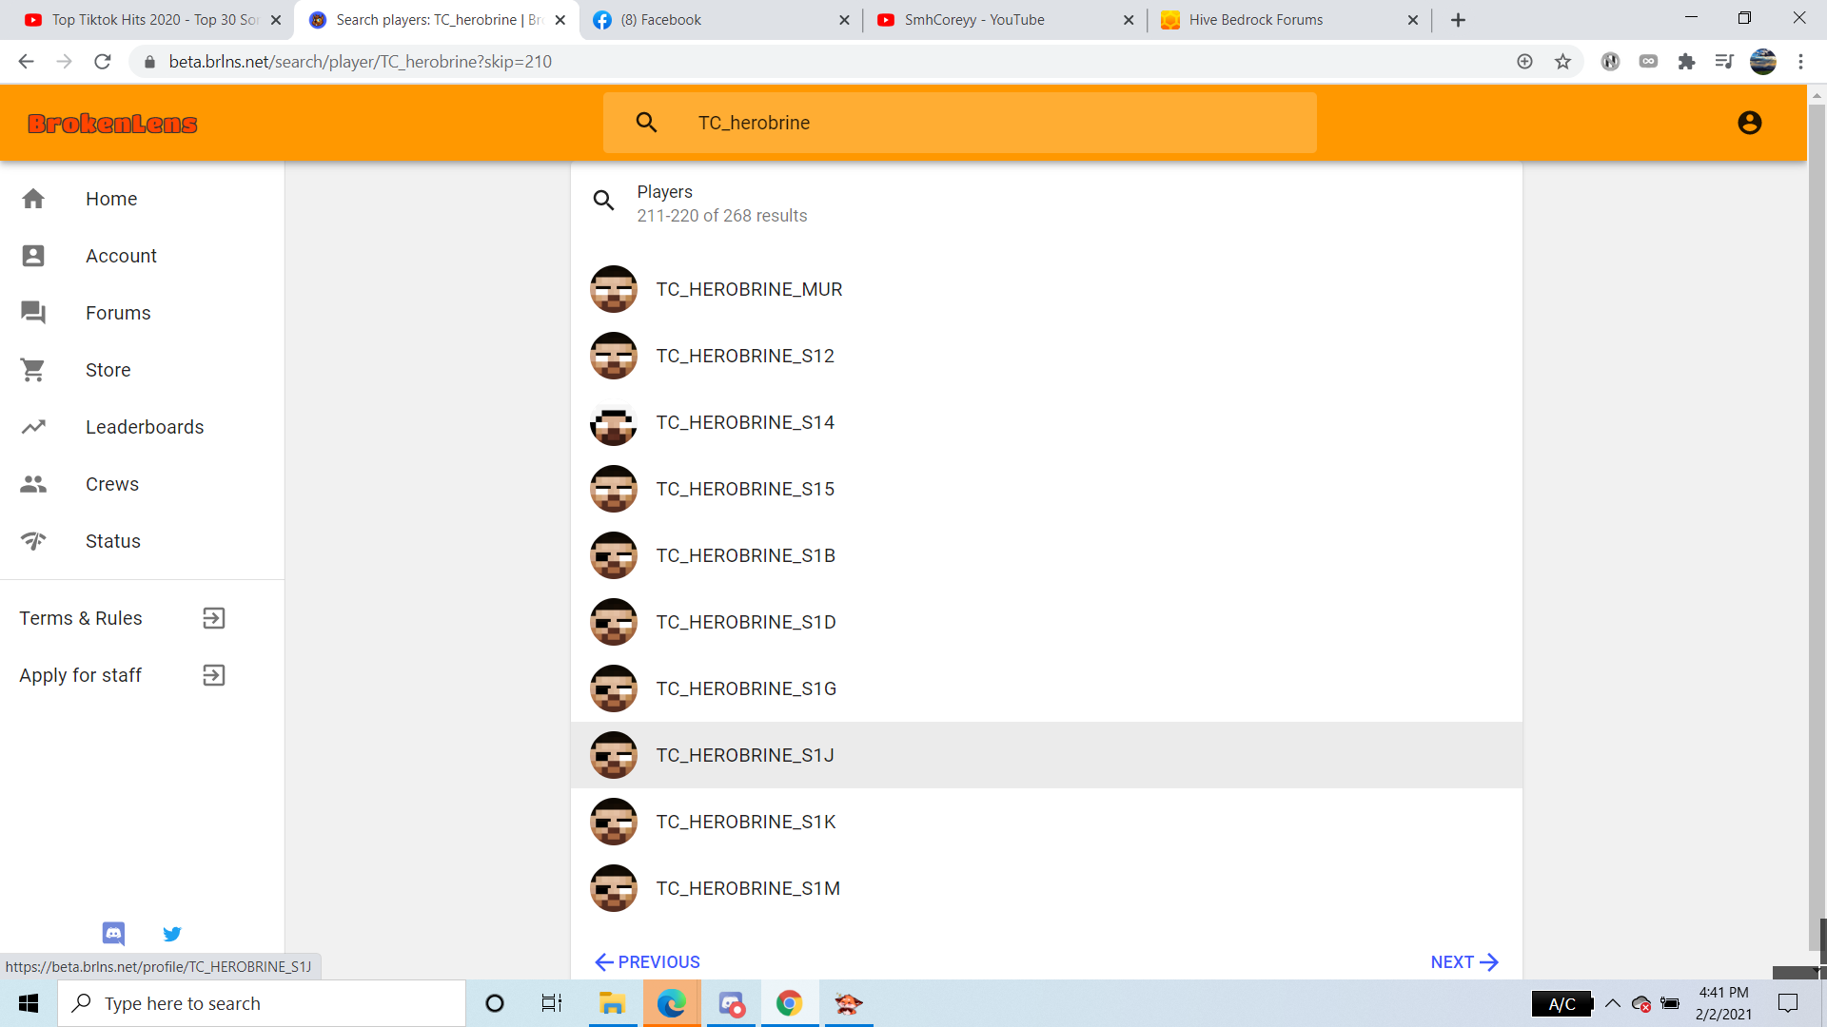Click the Chrome profile avatar in toolbar

(1762, 62)
